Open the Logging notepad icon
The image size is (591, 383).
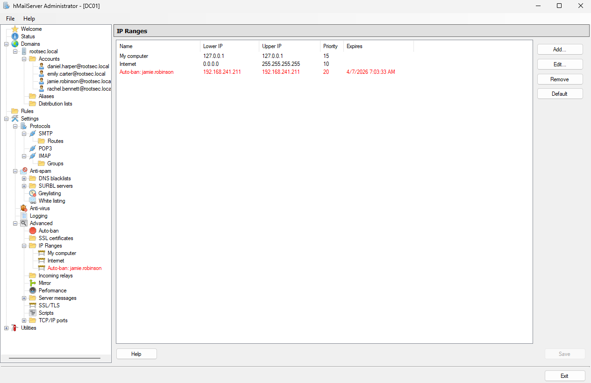coord(24,216)
